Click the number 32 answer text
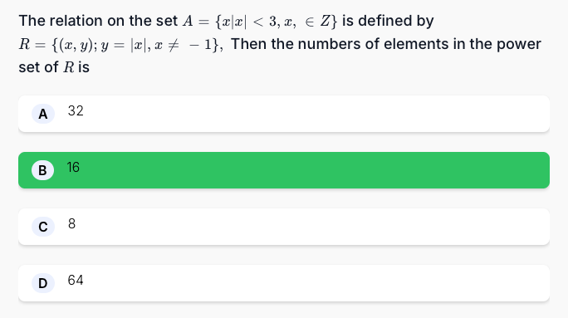Screen dimensions: 568x318 (76, 110)
